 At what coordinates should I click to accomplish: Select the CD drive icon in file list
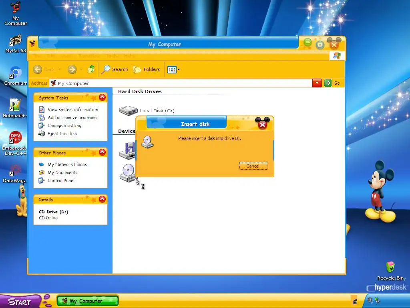[128, 173]
